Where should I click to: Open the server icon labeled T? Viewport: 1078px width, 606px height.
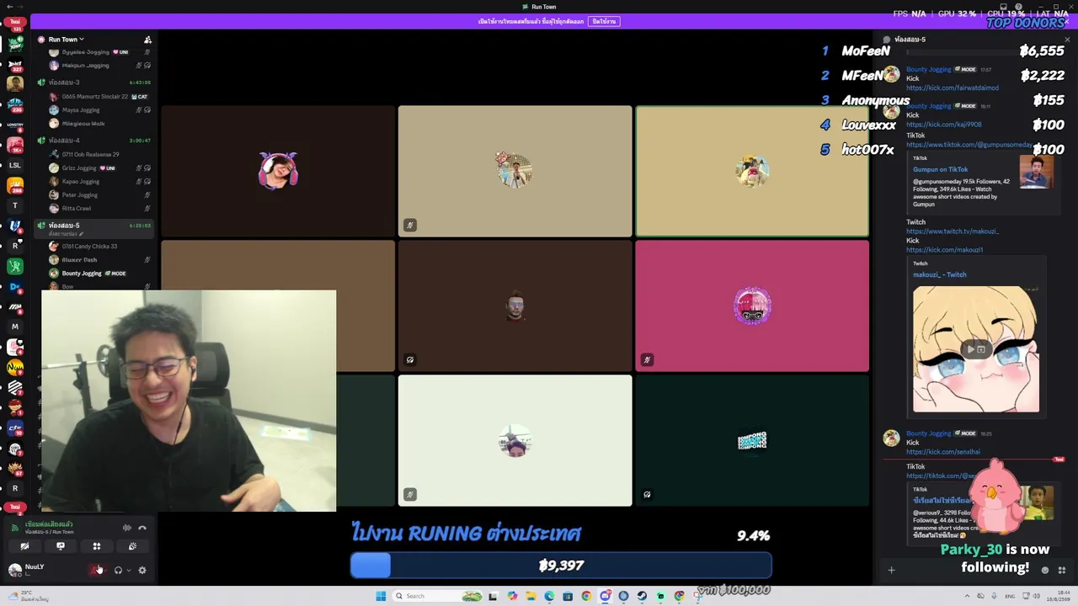(15, 205)
